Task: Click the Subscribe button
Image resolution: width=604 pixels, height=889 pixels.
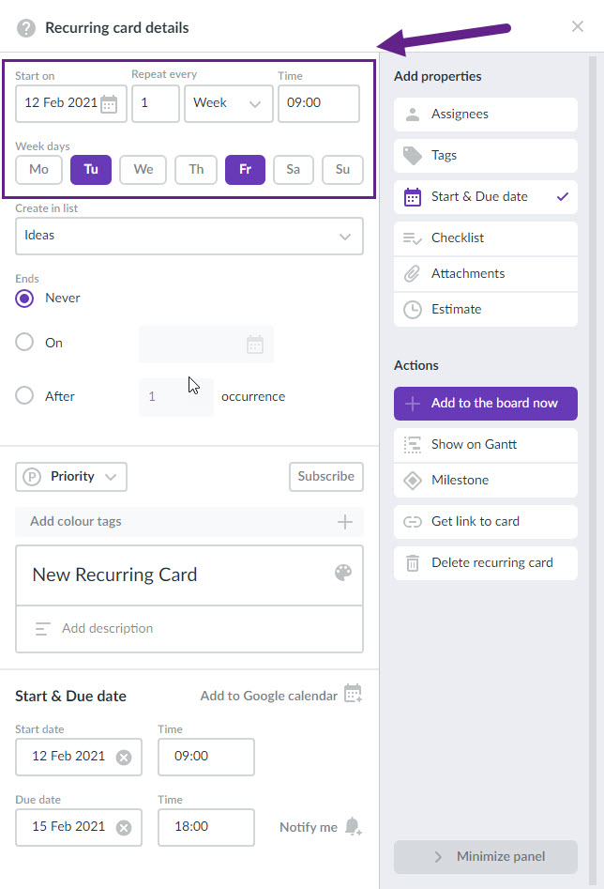Action: (325, 477)
